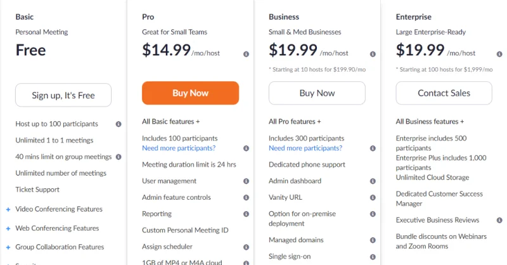This screenshot has height=265, width=507.
Task: Click info icon beside Business $19.99 price
Action: point(373,54)
